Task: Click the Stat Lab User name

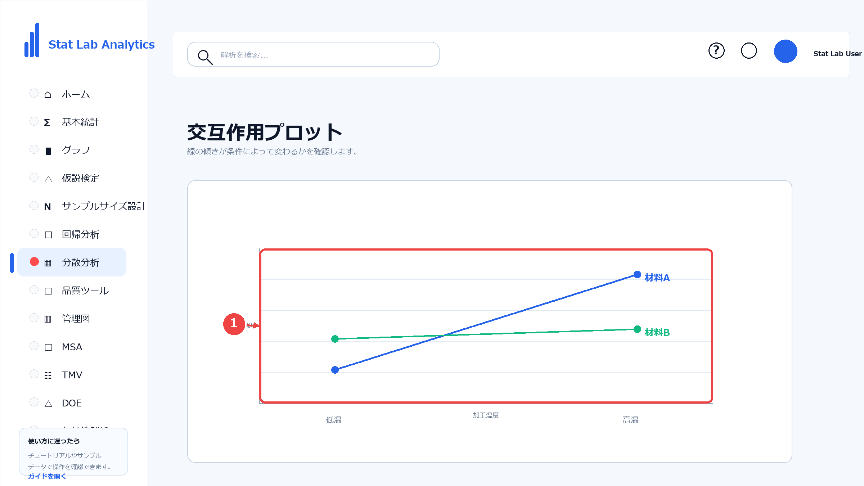Action: pyautogui.click(x=838, y=54)
